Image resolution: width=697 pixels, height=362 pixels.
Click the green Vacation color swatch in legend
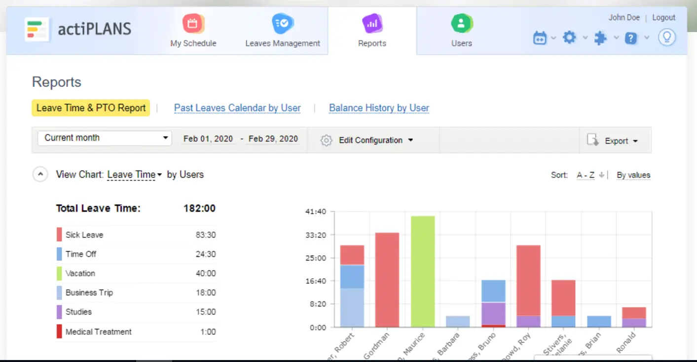tap(59, 273)
